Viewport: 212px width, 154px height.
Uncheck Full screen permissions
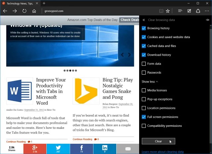click(x=144, y=117)
